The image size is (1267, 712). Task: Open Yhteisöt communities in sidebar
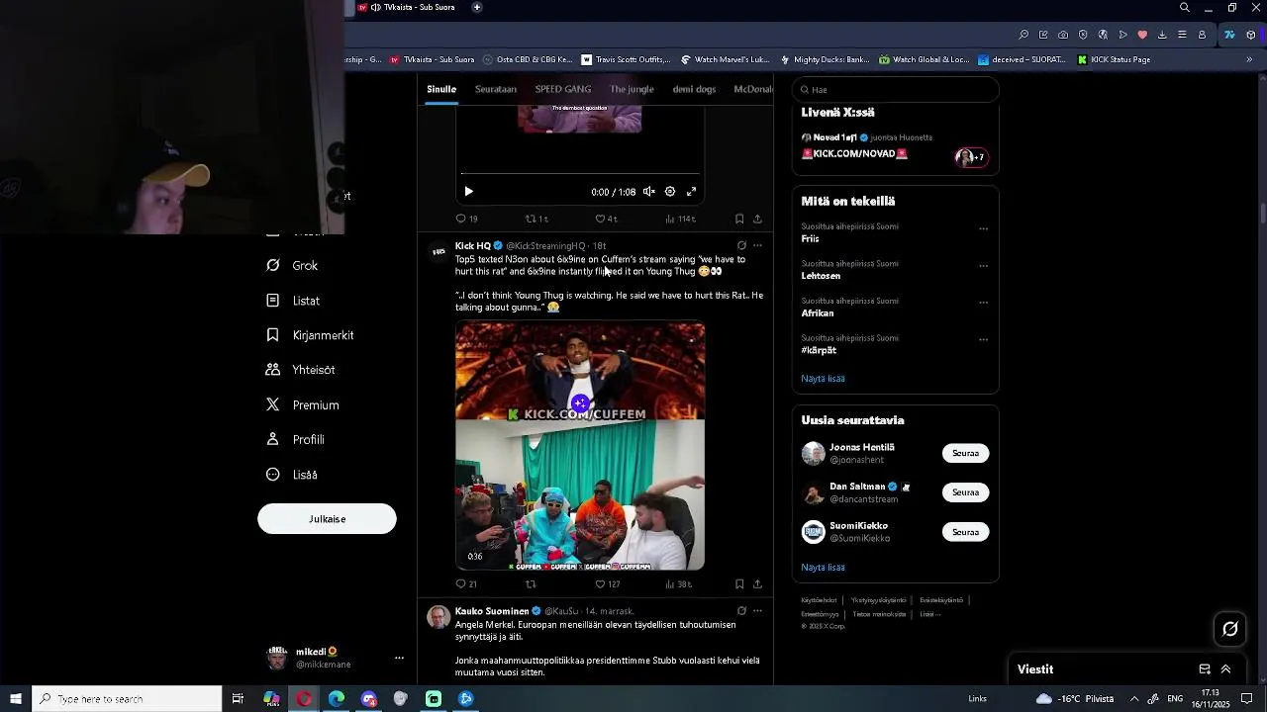[x=301, y=370]
